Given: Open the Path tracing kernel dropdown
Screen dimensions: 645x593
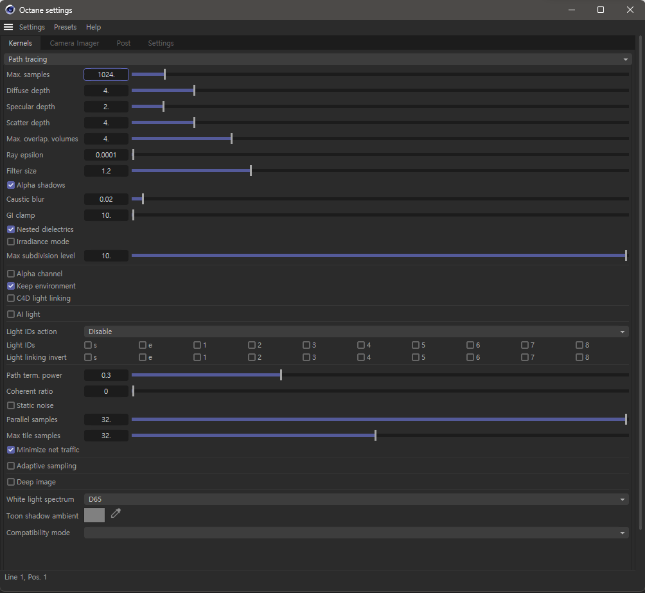Looking at the screenshot, I should (317, 59).
